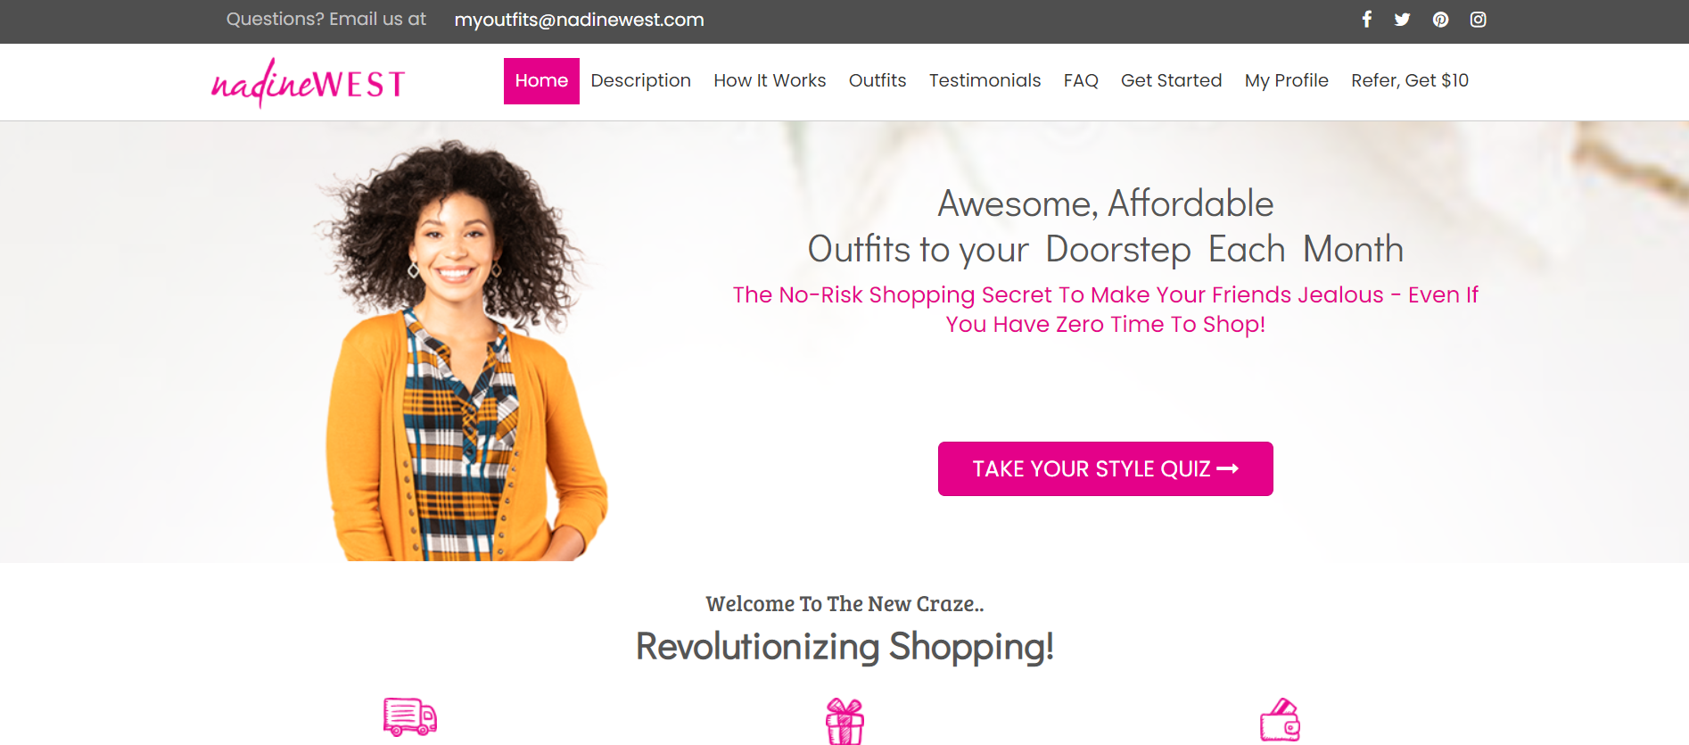This screenshot has width=1689, height=745.
Task: View the Testimonials page
Action: (x=985, y=81)
